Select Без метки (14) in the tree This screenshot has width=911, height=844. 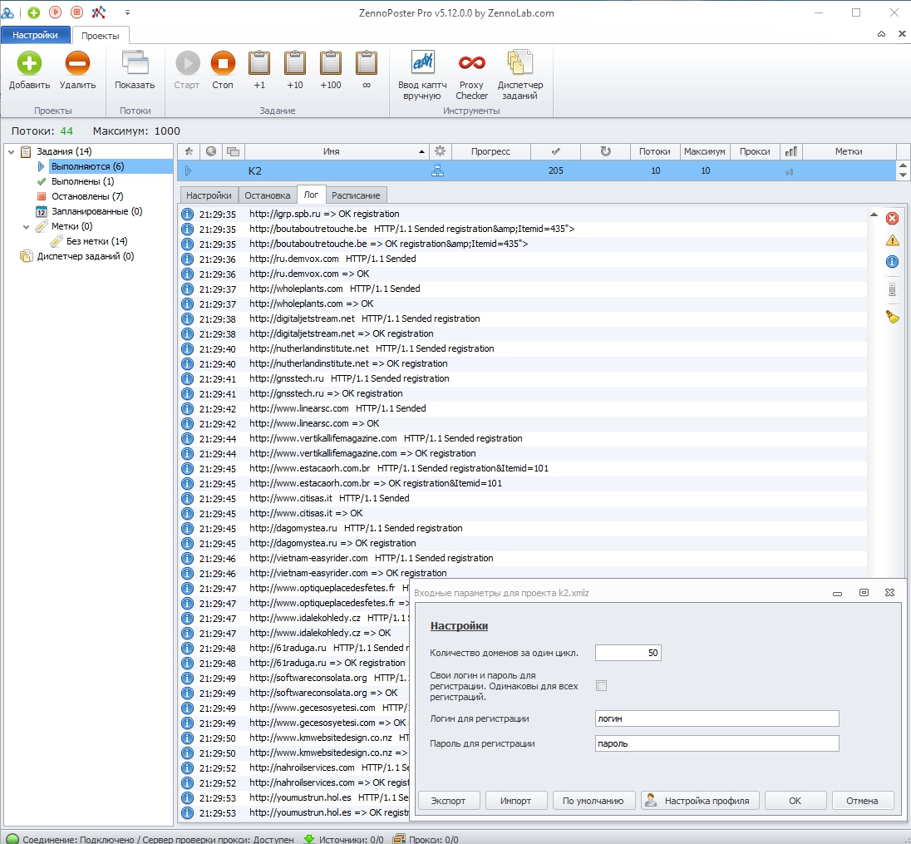[x=96, y=241]
